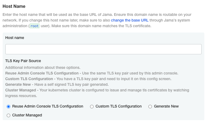
Task: Click the 'Host Name' section heading
Action: [14, 6]
